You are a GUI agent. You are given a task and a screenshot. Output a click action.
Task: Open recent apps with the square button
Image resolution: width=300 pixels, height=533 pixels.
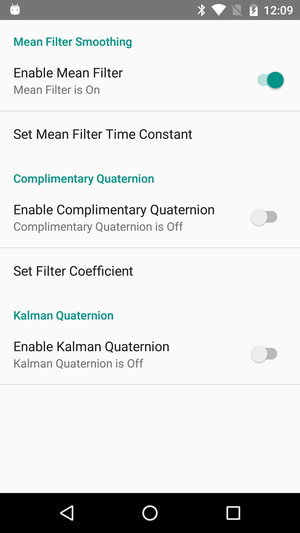pyautogui.click(x=233, y=513)
